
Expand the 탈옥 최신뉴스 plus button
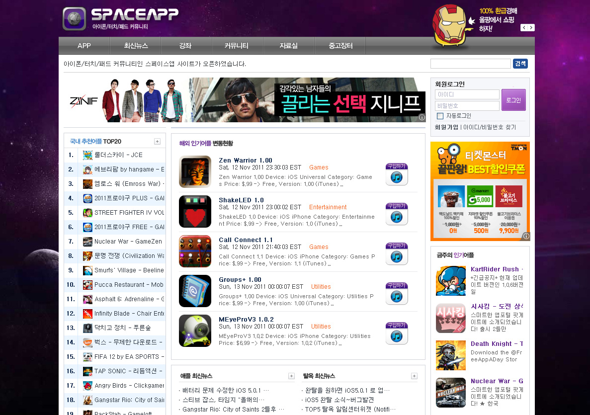tap(414, 376)
